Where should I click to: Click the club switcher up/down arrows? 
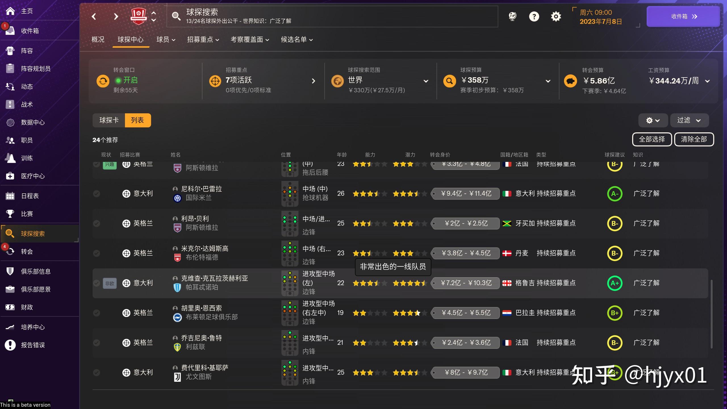pyautogui.click(x=154, y=16)
